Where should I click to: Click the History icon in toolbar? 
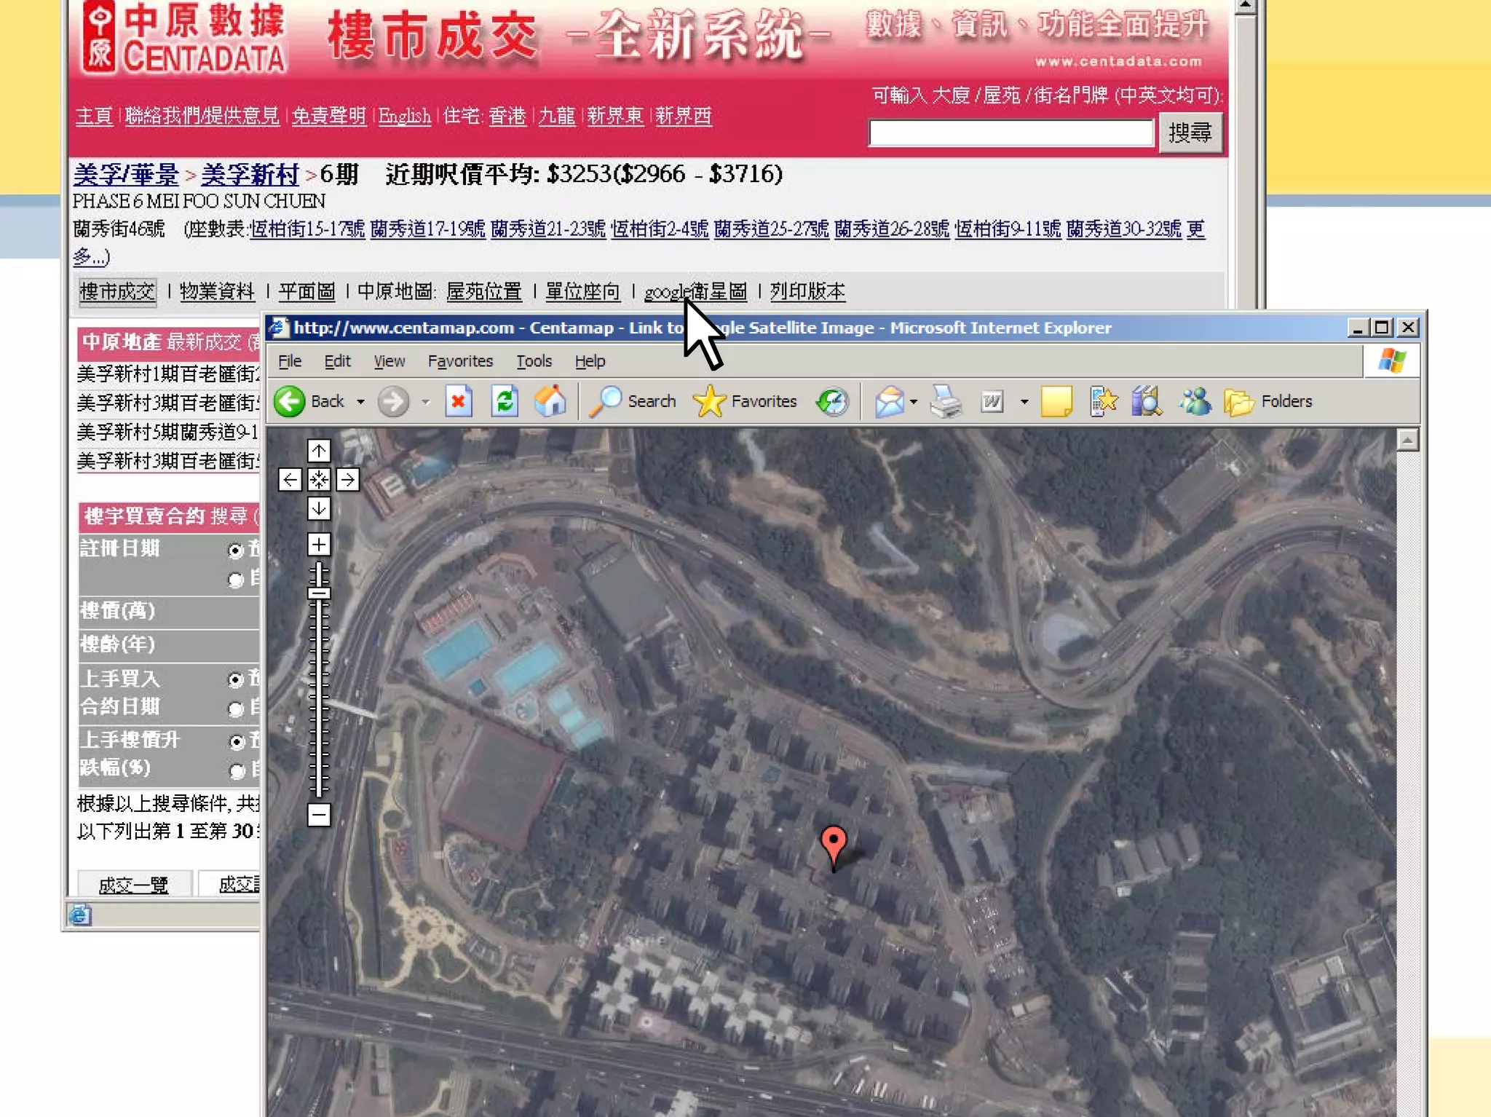point(832,401)
